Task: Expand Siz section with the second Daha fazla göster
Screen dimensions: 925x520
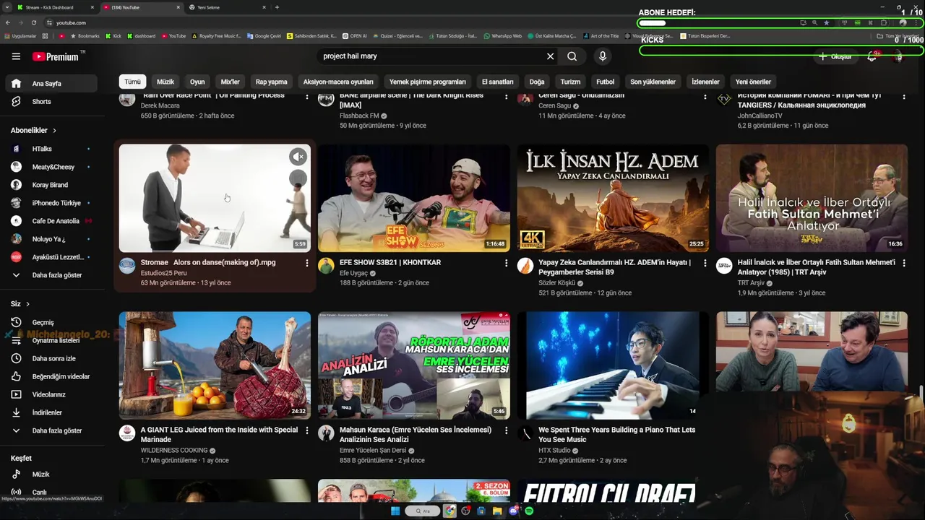Action: [x=51, y=431]
